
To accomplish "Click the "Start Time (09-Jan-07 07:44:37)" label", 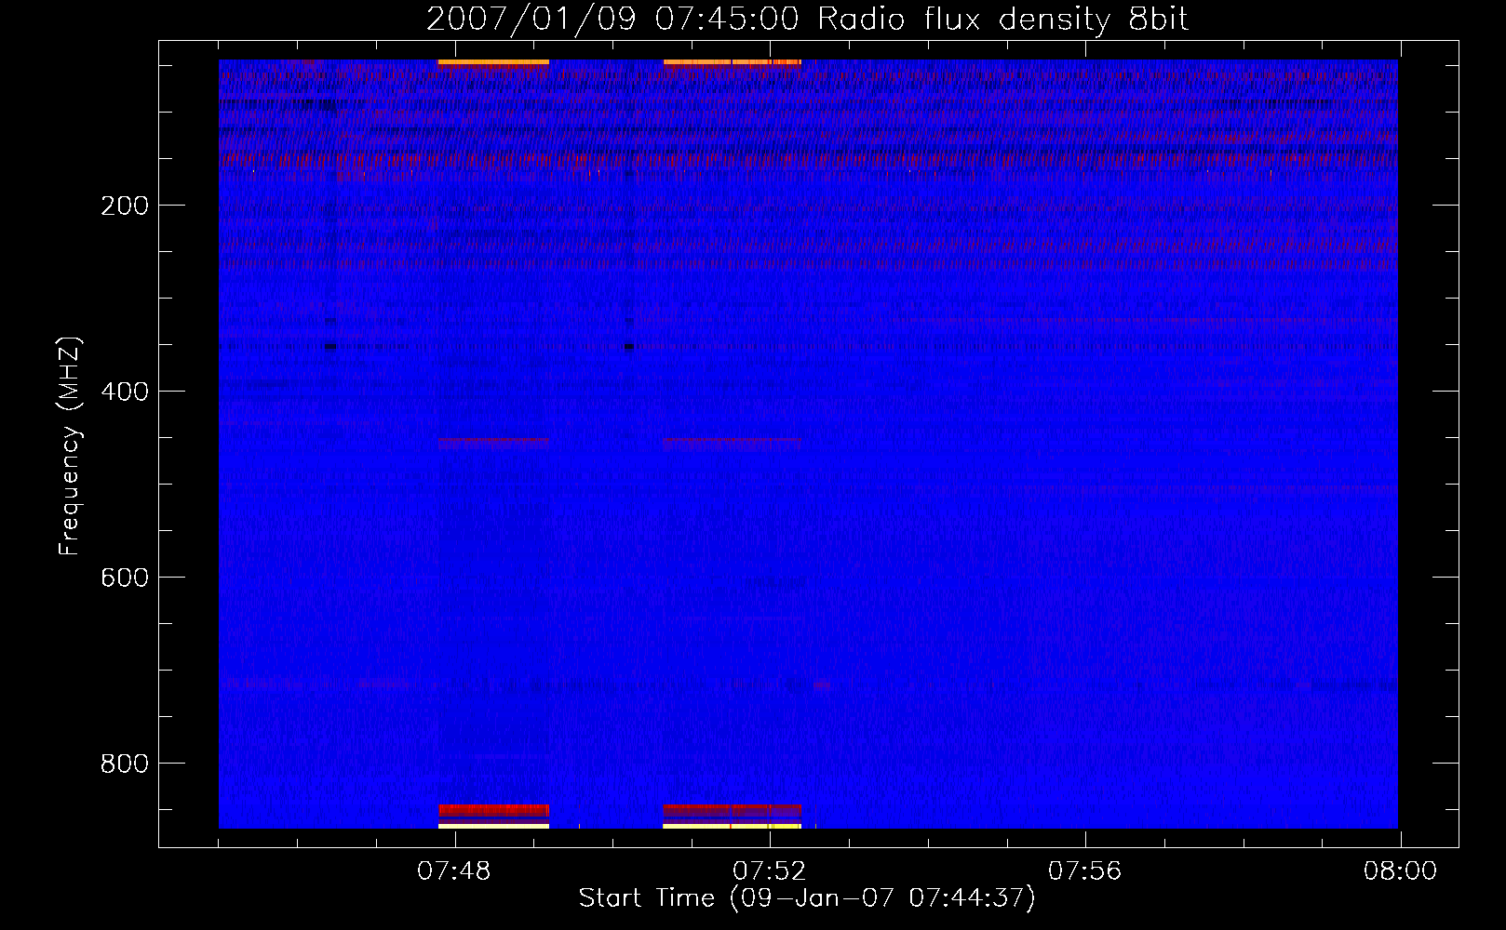I will (807, 898).
